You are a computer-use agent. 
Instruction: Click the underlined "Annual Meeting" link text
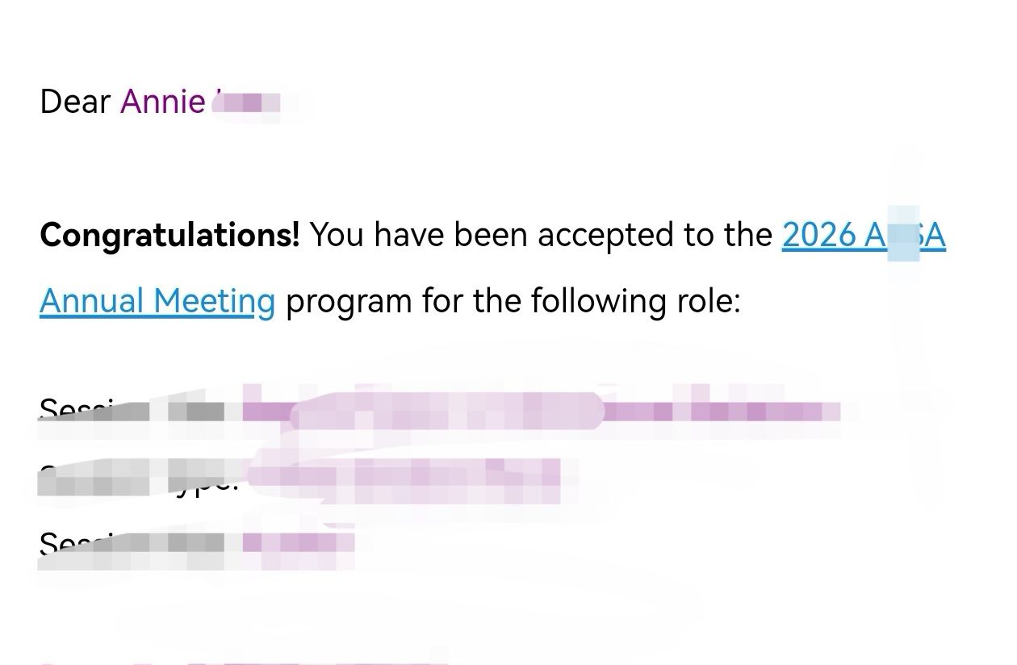tap(157, 301)
